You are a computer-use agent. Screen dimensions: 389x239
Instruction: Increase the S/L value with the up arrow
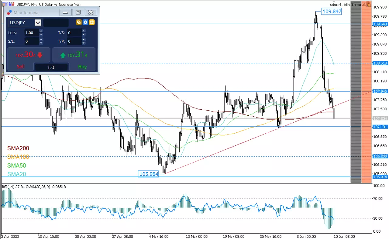click(41, 39)
